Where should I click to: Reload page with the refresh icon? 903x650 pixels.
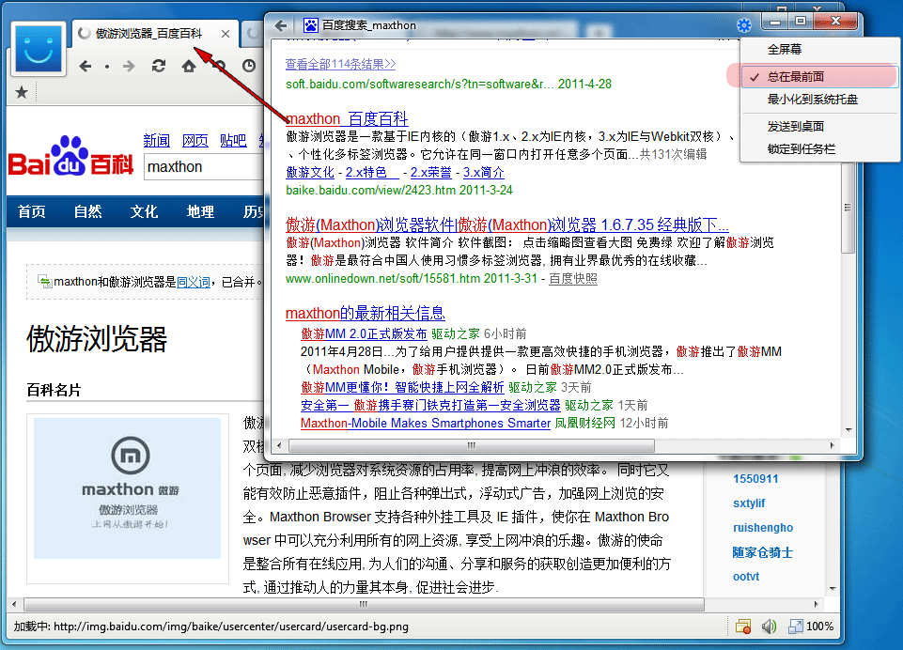tap(159, 66)
